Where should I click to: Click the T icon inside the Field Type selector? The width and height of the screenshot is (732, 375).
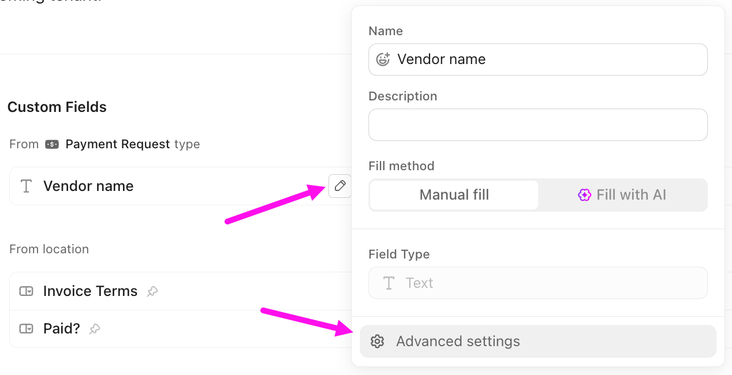(388, 283)
